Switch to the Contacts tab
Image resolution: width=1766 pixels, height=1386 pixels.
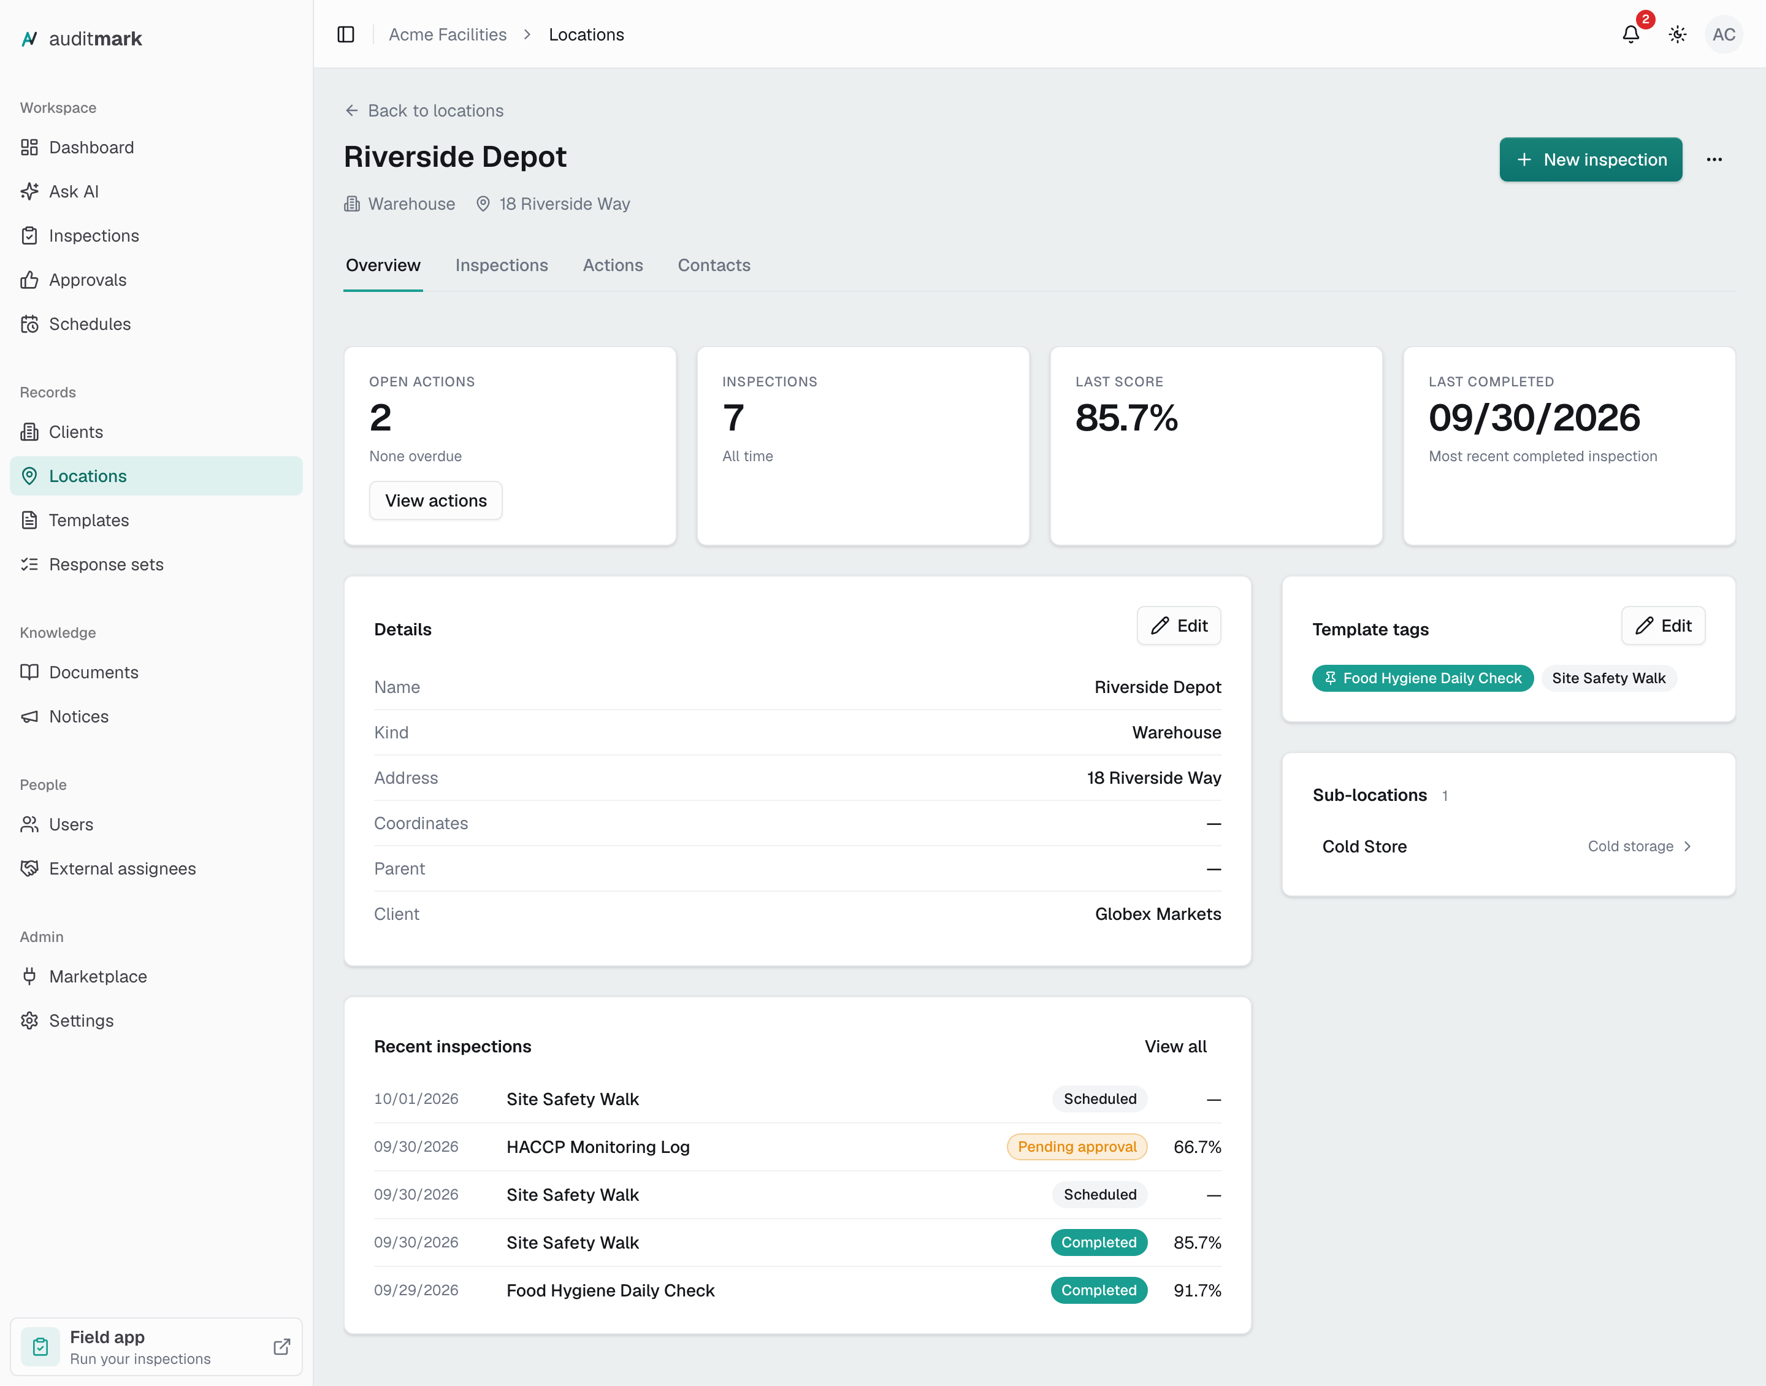pos(714,266)
